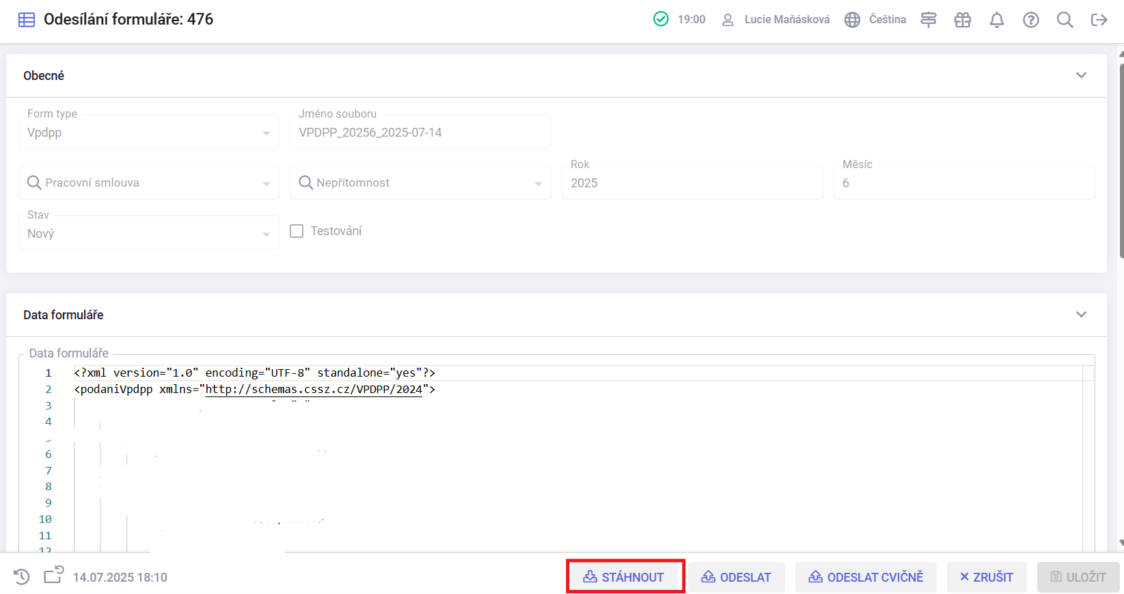Click the refresh icon next to the timestamp
Image resolution: width=1124 pixels, height=594 pixels.
[53, 576]
